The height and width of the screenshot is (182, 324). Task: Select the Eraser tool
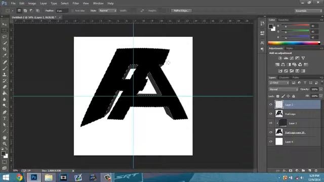point(5,87)
